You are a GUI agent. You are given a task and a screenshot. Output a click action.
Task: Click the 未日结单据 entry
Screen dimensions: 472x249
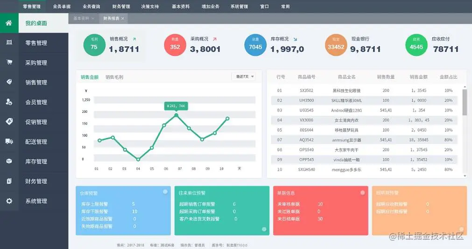(289, 219)
